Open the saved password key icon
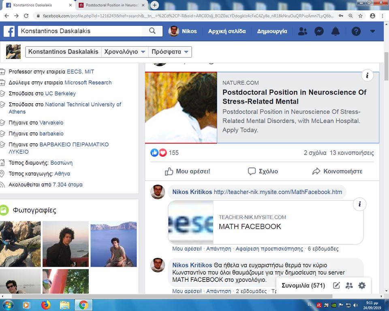Image resolution: width=389 pixels, height=311 pixels. 341,16
